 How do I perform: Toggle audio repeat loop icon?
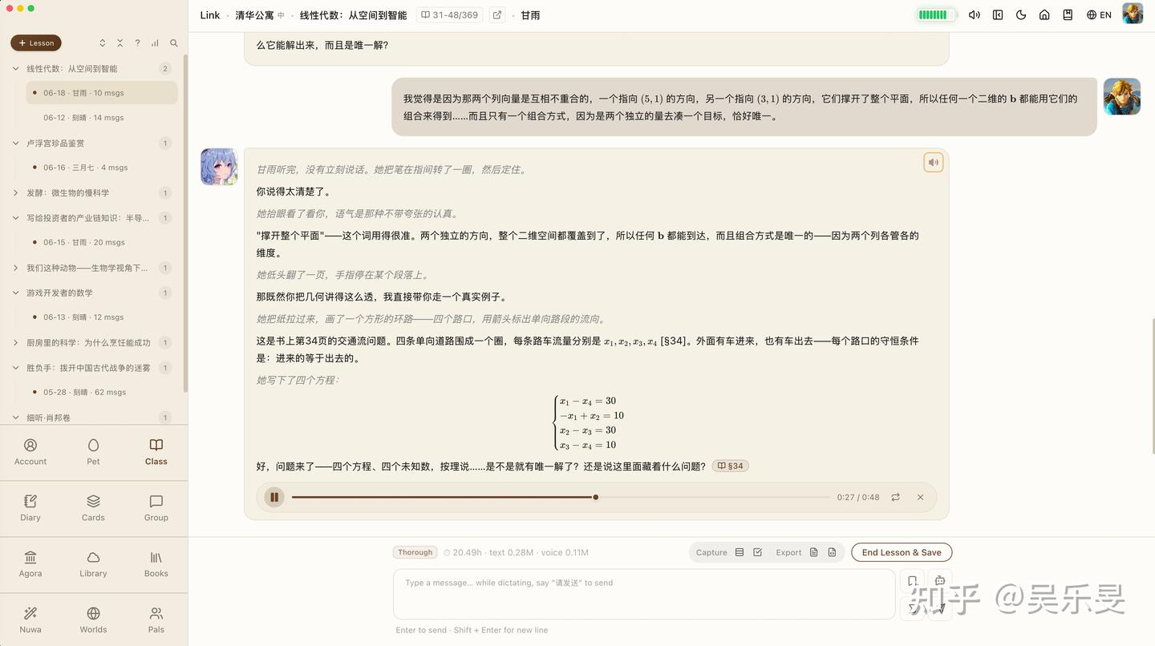click(x=895, y=497)
